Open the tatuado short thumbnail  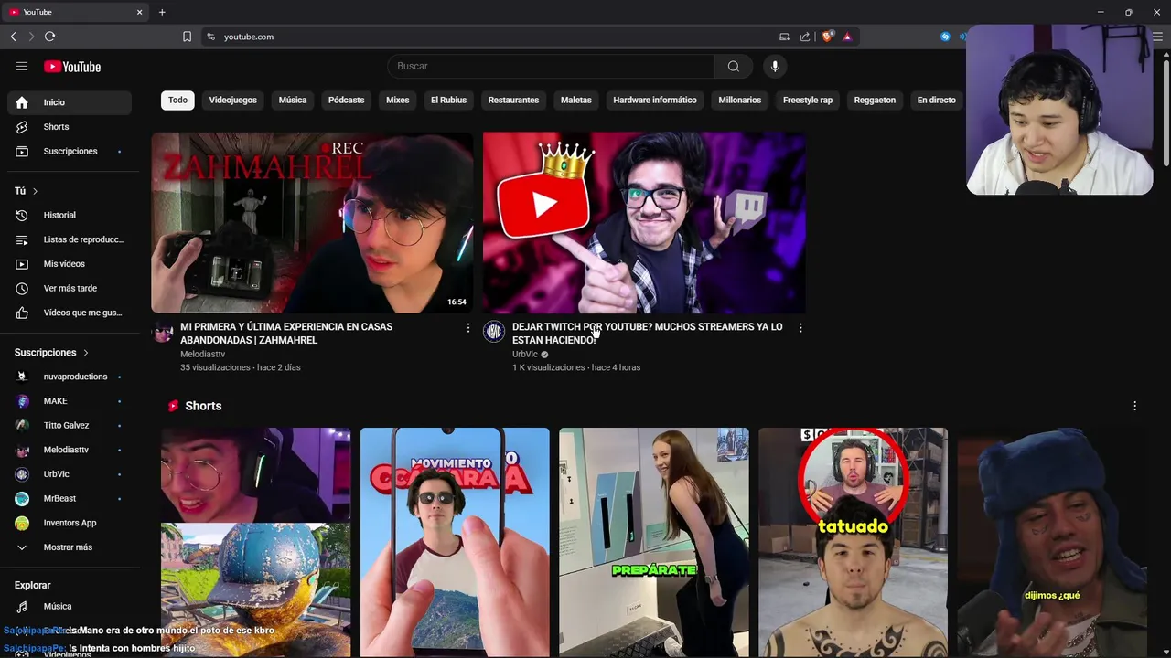pos(853,542)
